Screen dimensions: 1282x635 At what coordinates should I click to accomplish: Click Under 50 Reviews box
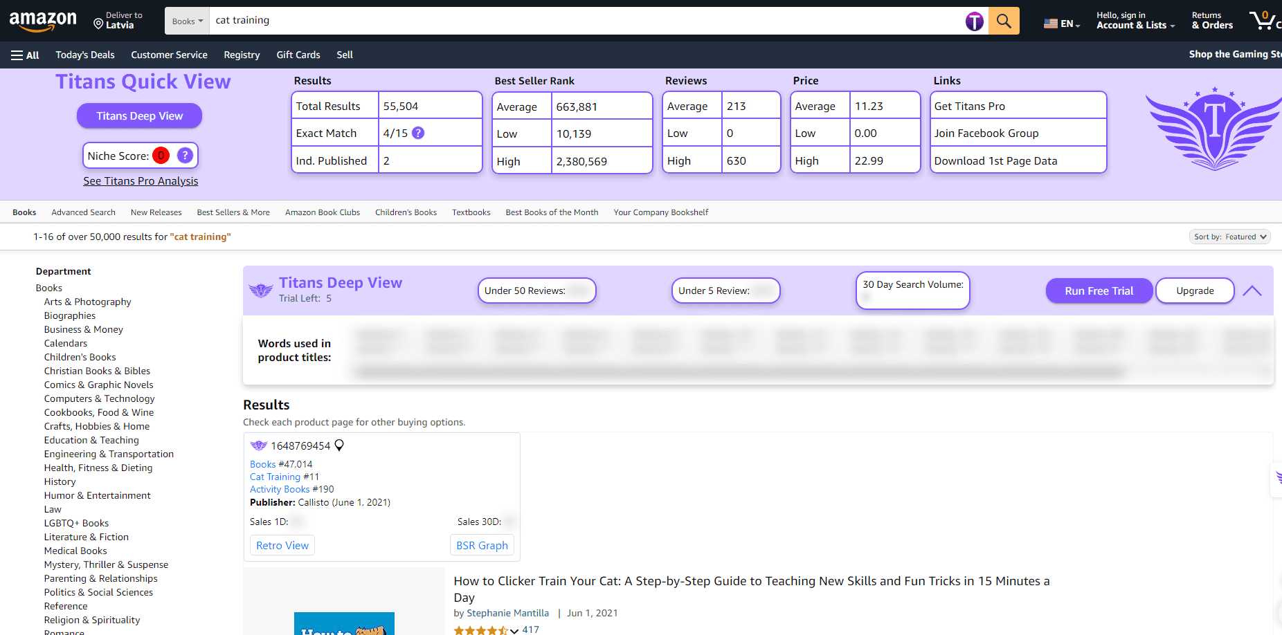click(x=536, y=291)
